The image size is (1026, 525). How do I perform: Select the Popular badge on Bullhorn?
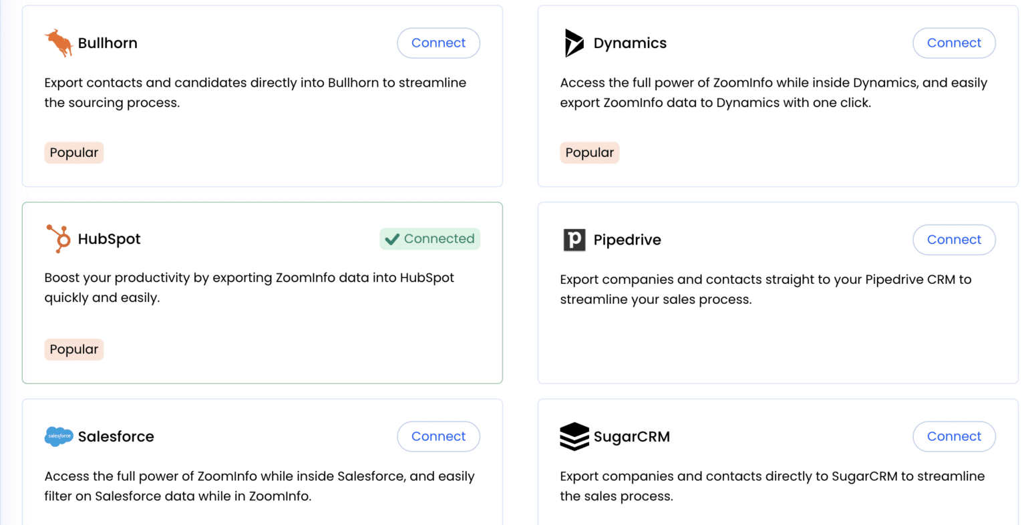click(x=73, y=152)
